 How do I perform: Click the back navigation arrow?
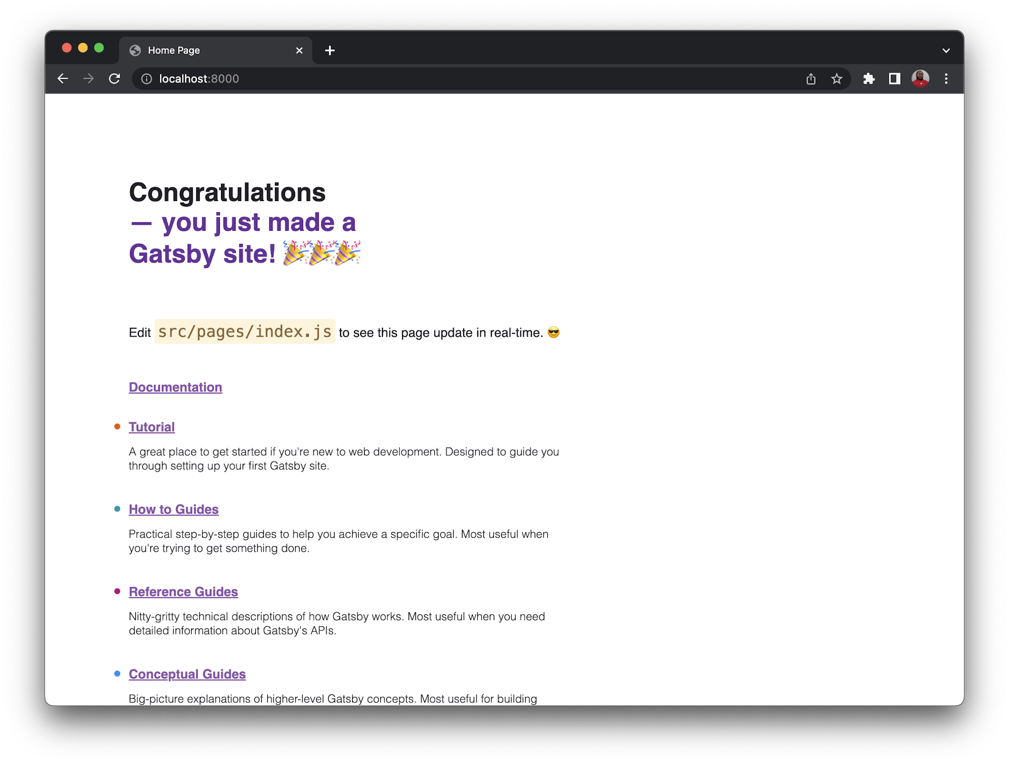(x=63, y=79)
